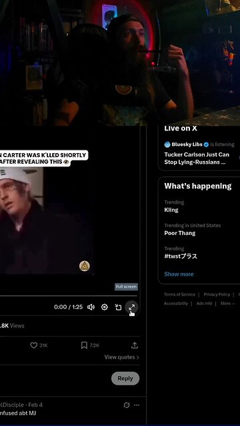Screen dimensions: 240x426
Task: Click Show more in What's happening
Action: pos(179,274)
